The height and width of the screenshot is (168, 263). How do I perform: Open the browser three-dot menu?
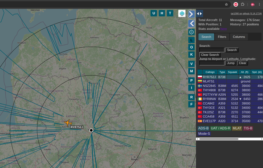[259, 4]
